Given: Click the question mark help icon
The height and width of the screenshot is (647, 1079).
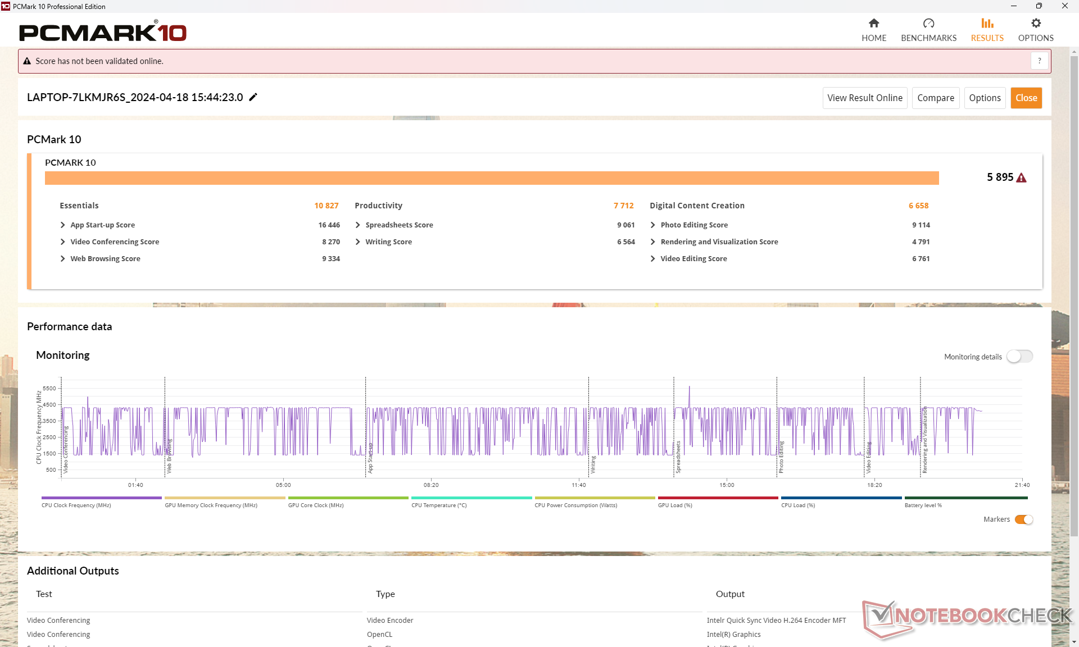Looking at the screenshot, I should (x=1040, y=61).
